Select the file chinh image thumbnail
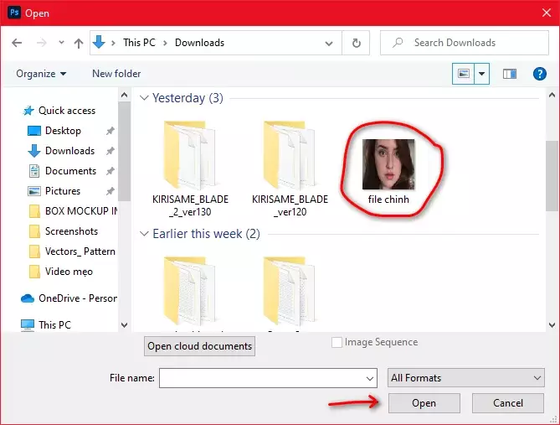Viewport: 560px width, 425px height. click(x=388, y=164)
